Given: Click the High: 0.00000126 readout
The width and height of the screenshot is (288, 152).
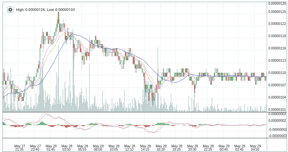Looking at the screenshot, I should pos(31,10).
